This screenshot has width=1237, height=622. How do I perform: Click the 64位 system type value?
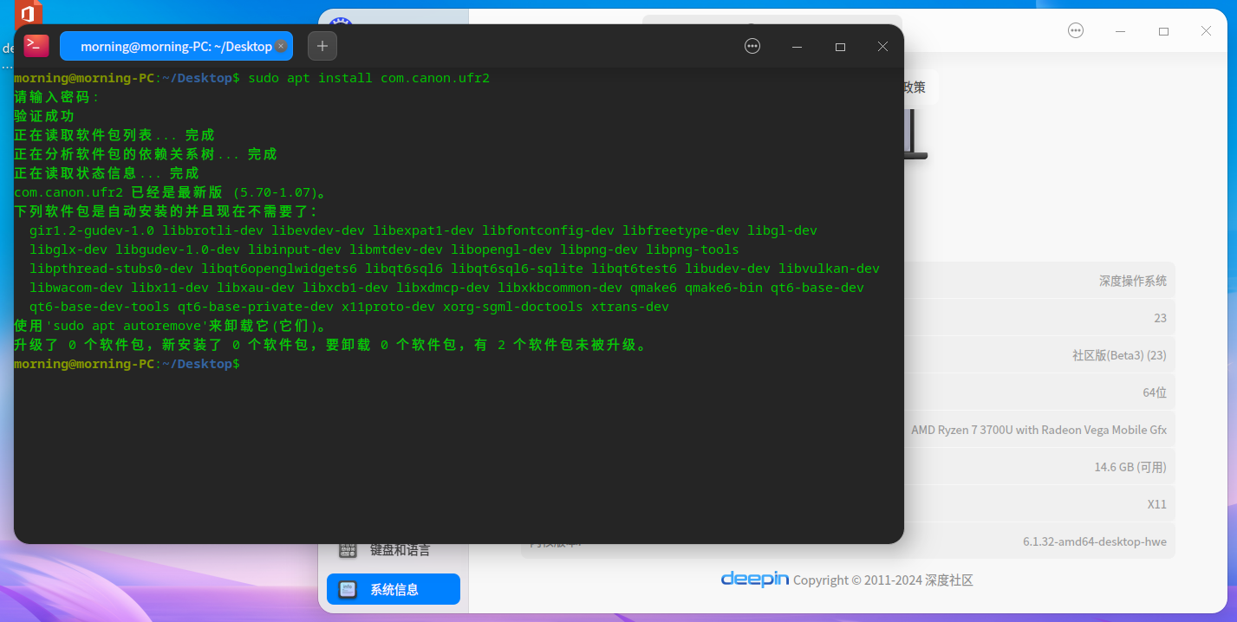tap(1155, 392)
